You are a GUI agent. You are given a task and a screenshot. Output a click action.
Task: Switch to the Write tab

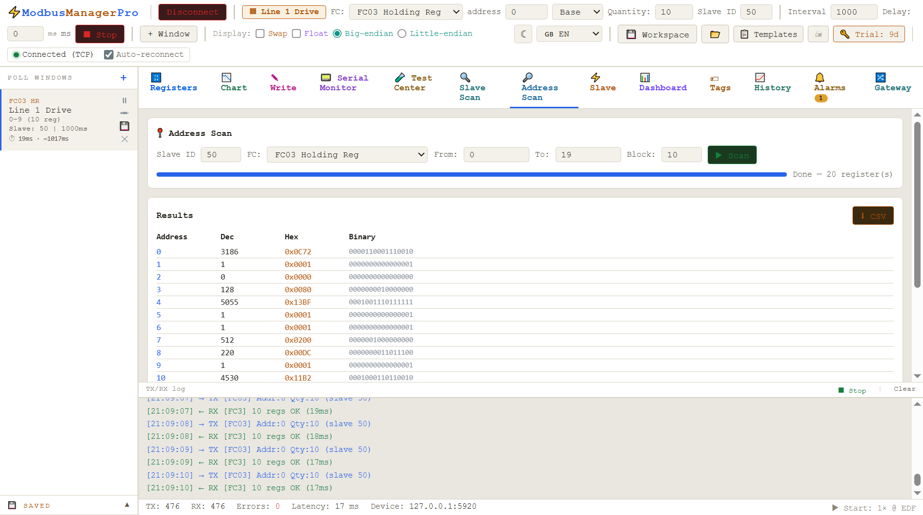pos(283,83)
